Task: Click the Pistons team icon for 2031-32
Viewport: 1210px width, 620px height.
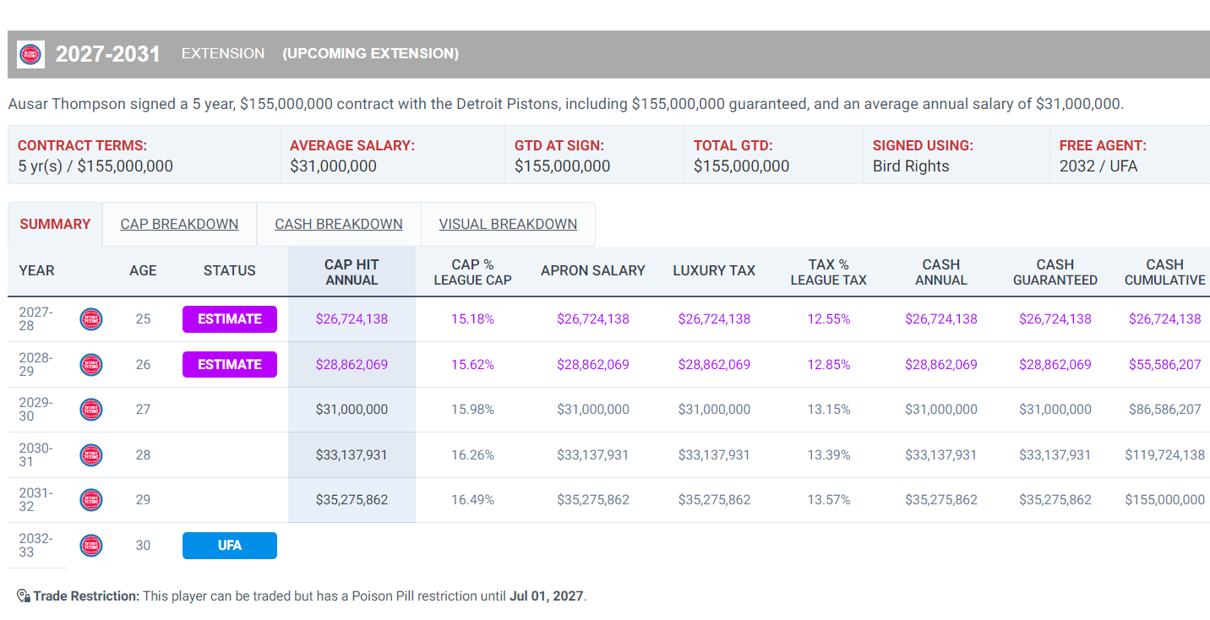Action: pos(91,500)
